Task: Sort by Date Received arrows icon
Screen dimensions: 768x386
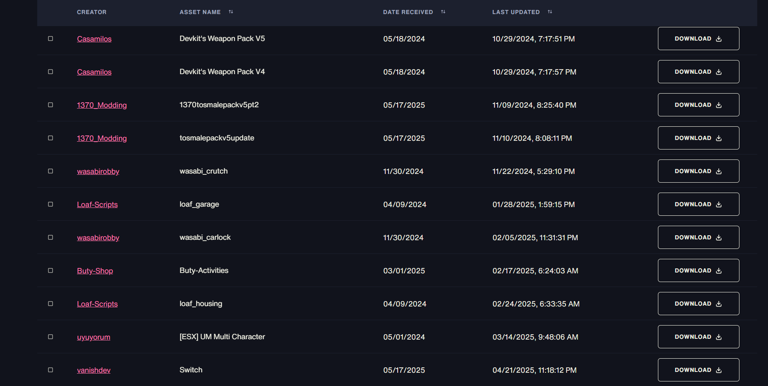Action: (x=443, y=12)
